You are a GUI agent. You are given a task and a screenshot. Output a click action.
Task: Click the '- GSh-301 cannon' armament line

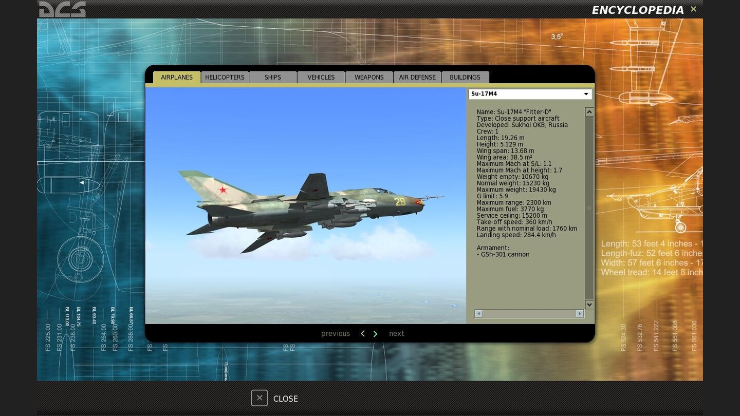pos(503,254)
